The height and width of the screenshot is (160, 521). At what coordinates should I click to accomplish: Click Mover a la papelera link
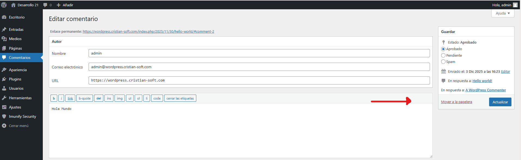pyautogui.click(x=456, y=102)
